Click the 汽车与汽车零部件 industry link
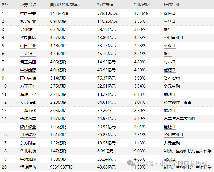The height and width of the screenshot is (172, 214). pyautogui.click(x=180, y=119)
